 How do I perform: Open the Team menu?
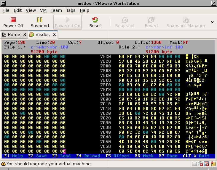click(56, 10)
